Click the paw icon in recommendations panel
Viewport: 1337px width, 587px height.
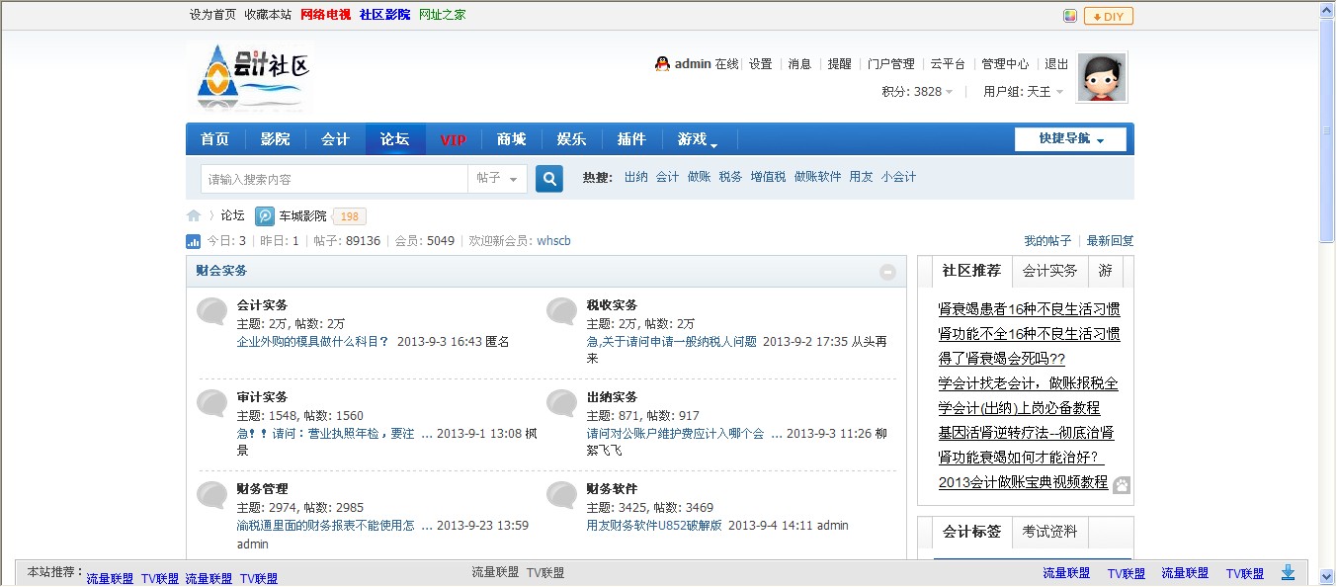coord(1122,484)
